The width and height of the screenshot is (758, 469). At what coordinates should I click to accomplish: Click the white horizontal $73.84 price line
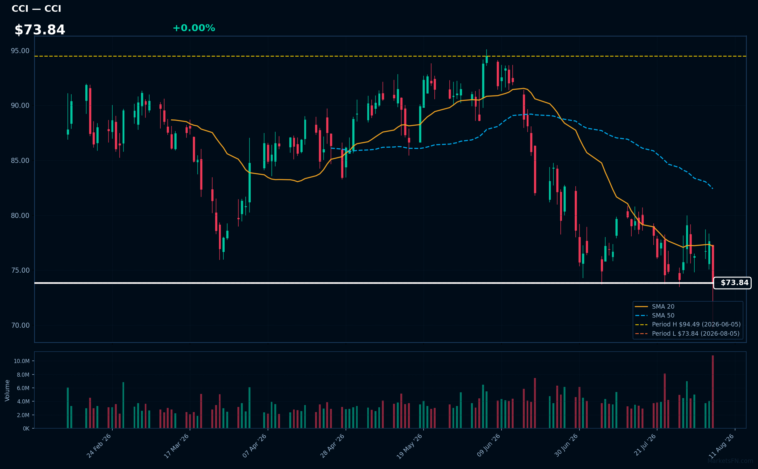pyautogui.click(x=374, y=283)
